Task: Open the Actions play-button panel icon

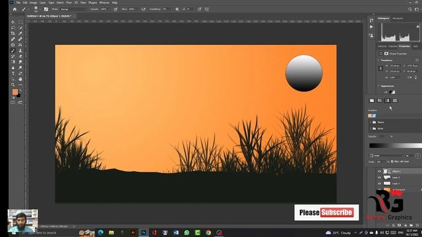Action: click(x=371, y=27)
